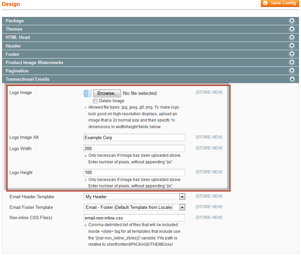Check the Delete Image checkbox
The image size is (301, 255).
point(95,101)
